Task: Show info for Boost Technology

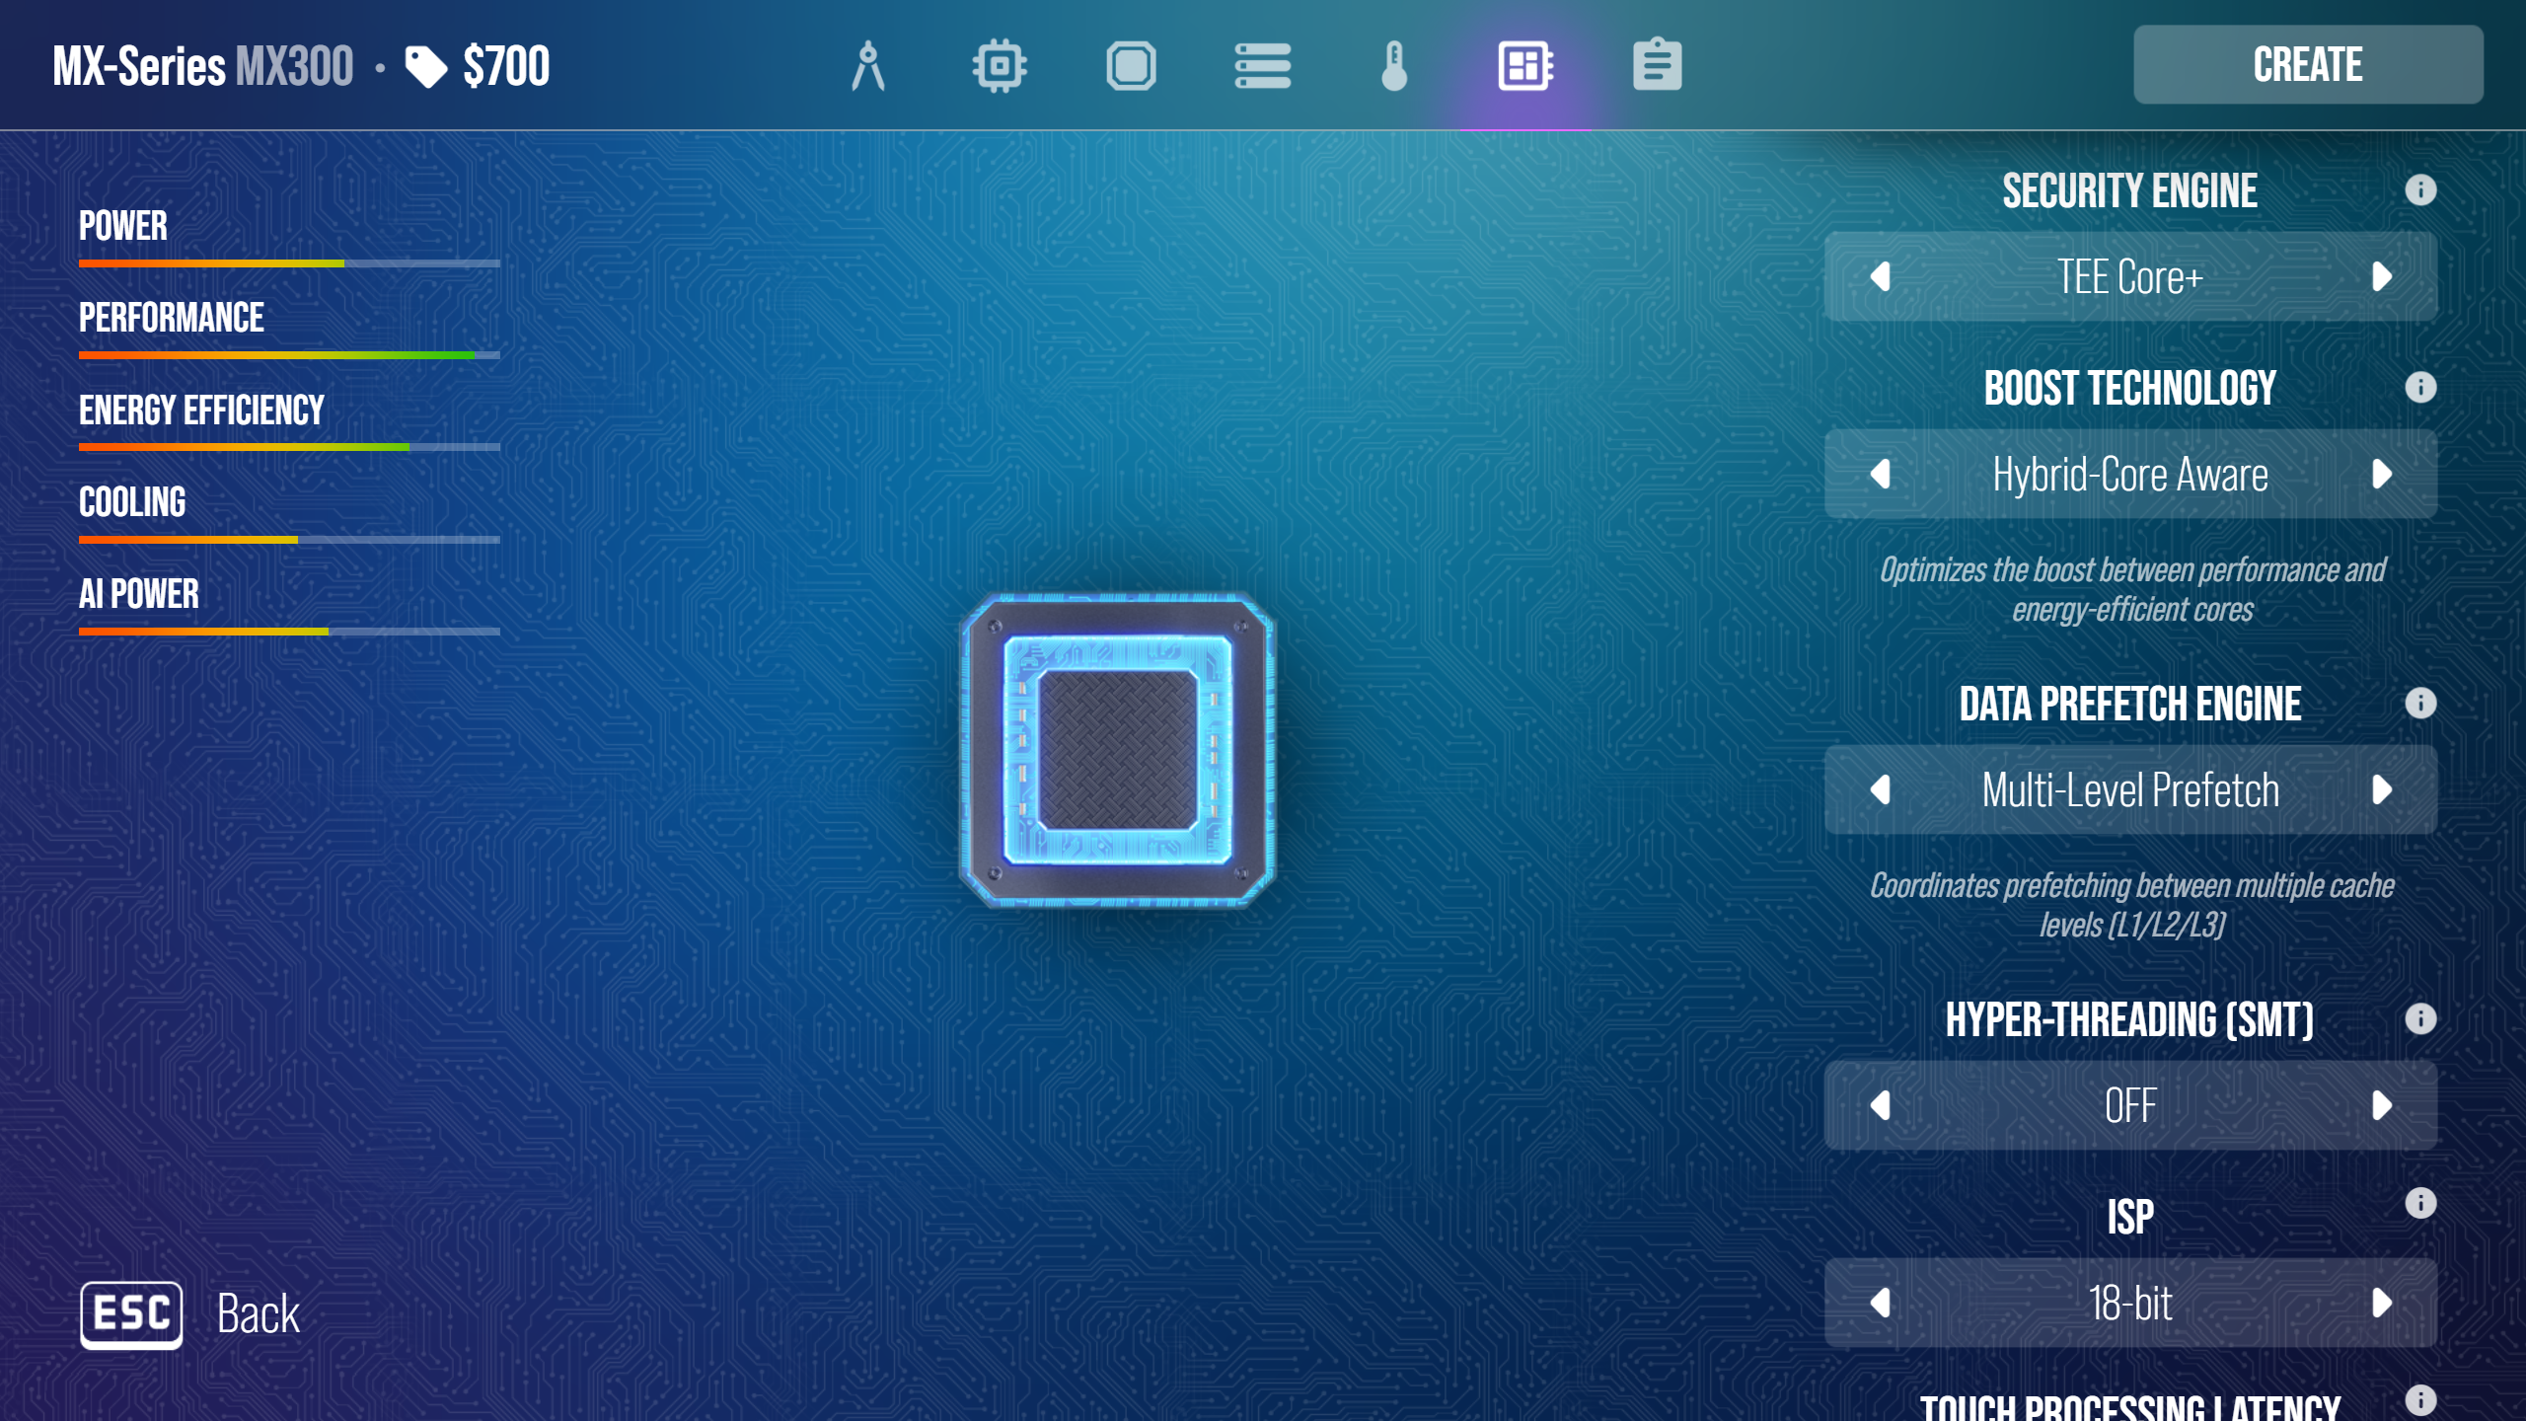Action: [x=2419, y=387]
